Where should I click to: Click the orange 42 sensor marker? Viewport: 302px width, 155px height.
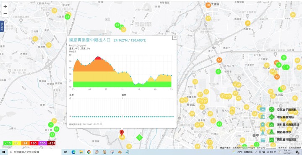[x=219, y=60]
